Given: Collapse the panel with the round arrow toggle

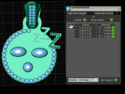Looking at the screenshot, I should click(x=93, y=16).
